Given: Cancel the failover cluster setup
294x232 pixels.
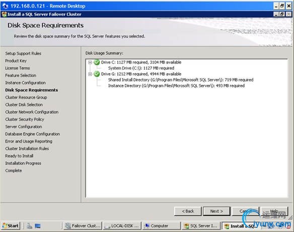Looking at the screenshot, I should coord(246,211).
